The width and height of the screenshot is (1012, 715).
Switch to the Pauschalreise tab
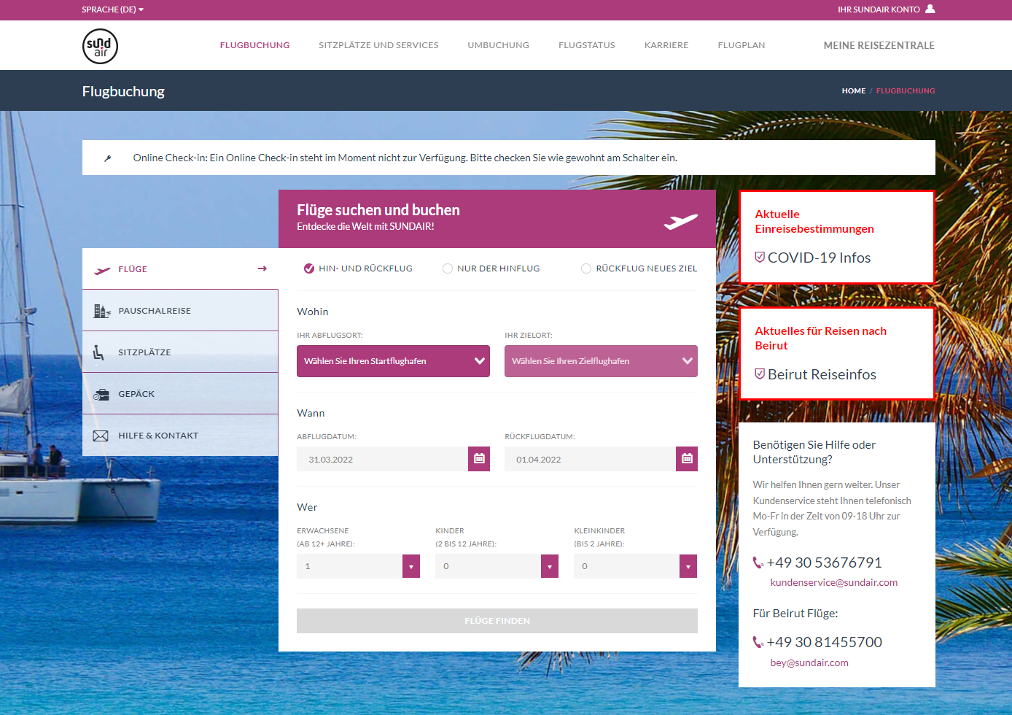pos(180,311)
